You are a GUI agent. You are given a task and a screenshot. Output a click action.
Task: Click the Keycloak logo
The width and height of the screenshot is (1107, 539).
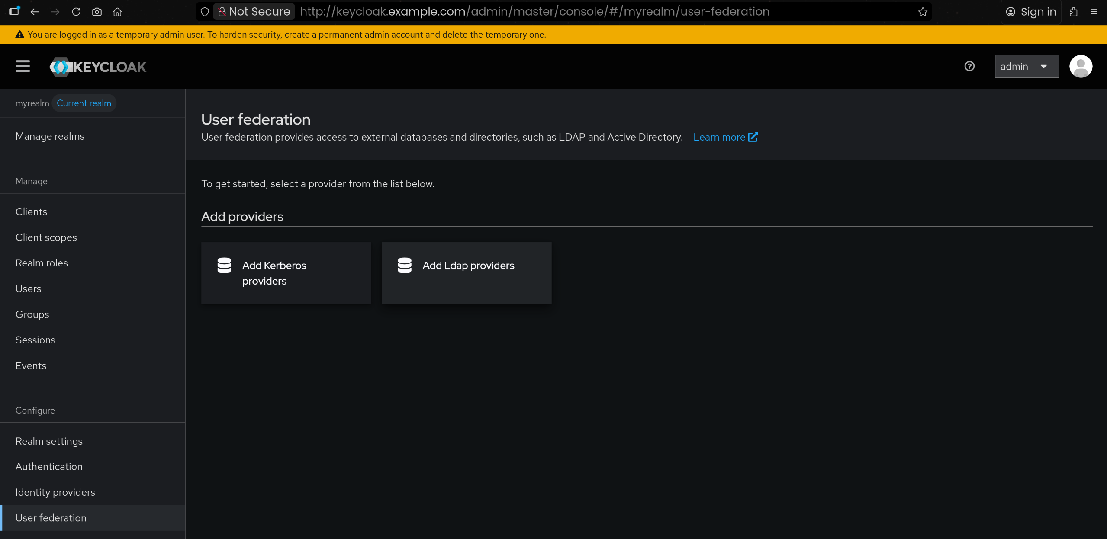[98, 67]
